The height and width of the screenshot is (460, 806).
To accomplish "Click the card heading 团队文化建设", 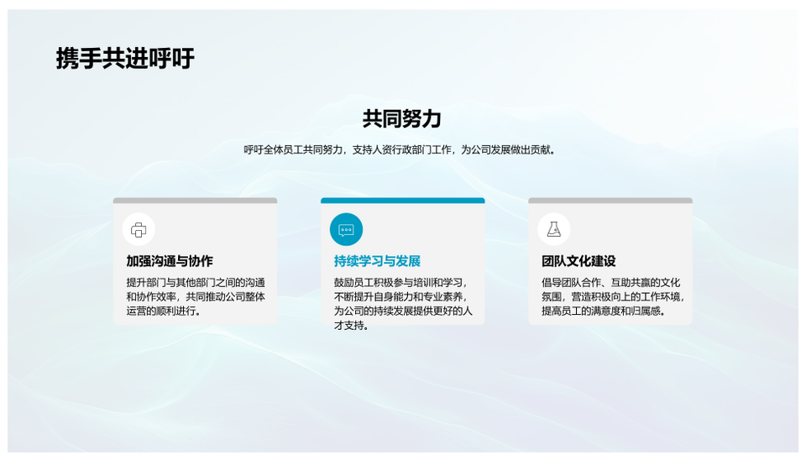I will (x=578, y=261).
